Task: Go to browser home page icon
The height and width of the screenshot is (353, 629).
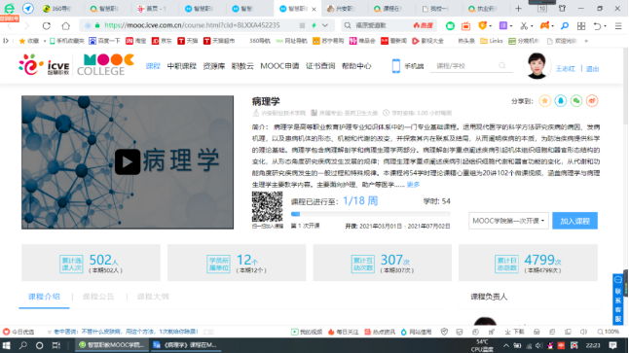Action: pyautogui.click(x=66, y=25)
